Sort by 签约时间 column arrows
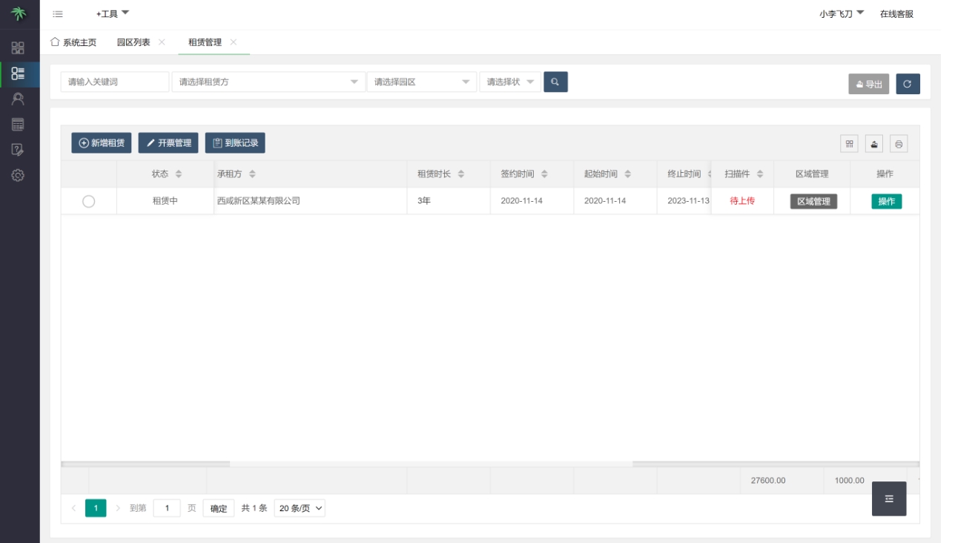Viewport: 955px width, 543px height. [544, 174]
